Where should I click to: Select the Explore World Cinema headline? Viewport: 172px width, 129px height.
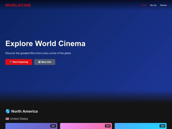46,44
